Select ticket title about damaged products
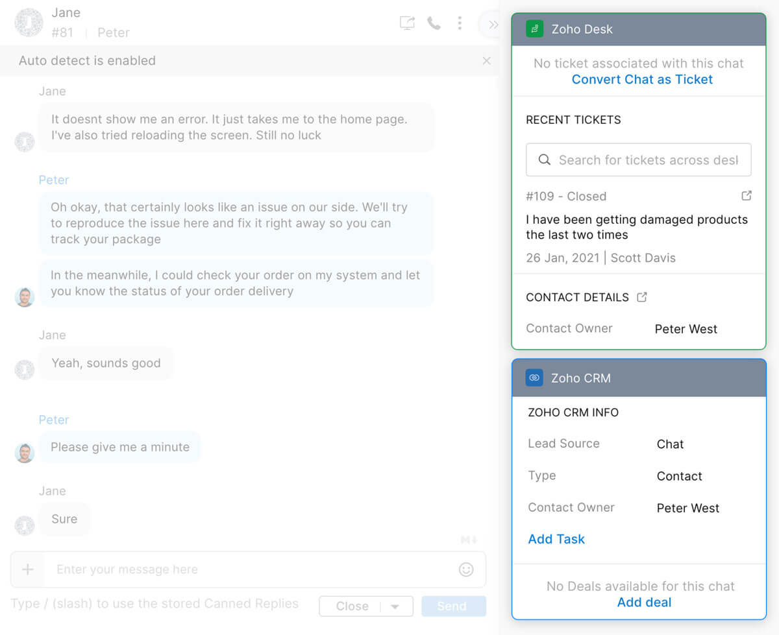The image size is (779, 635). [637, 227]
